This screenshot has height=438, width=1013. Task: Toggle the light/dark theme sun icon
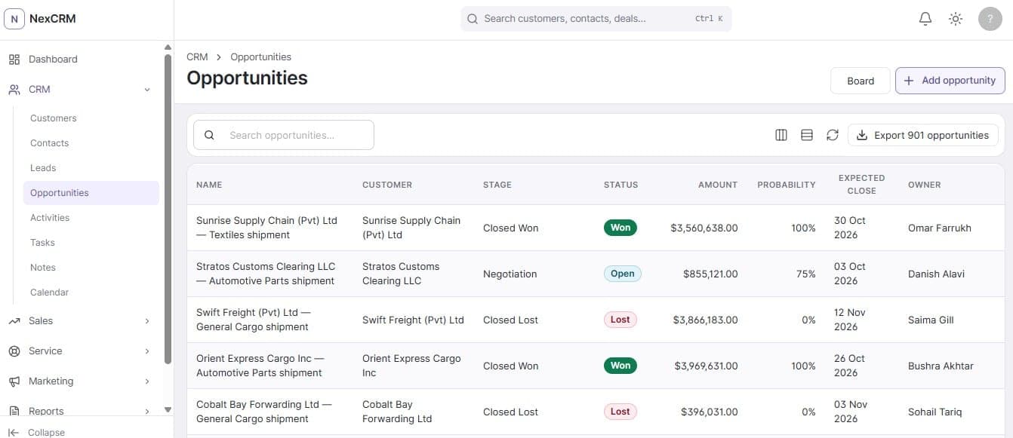[x=956, y=19]
